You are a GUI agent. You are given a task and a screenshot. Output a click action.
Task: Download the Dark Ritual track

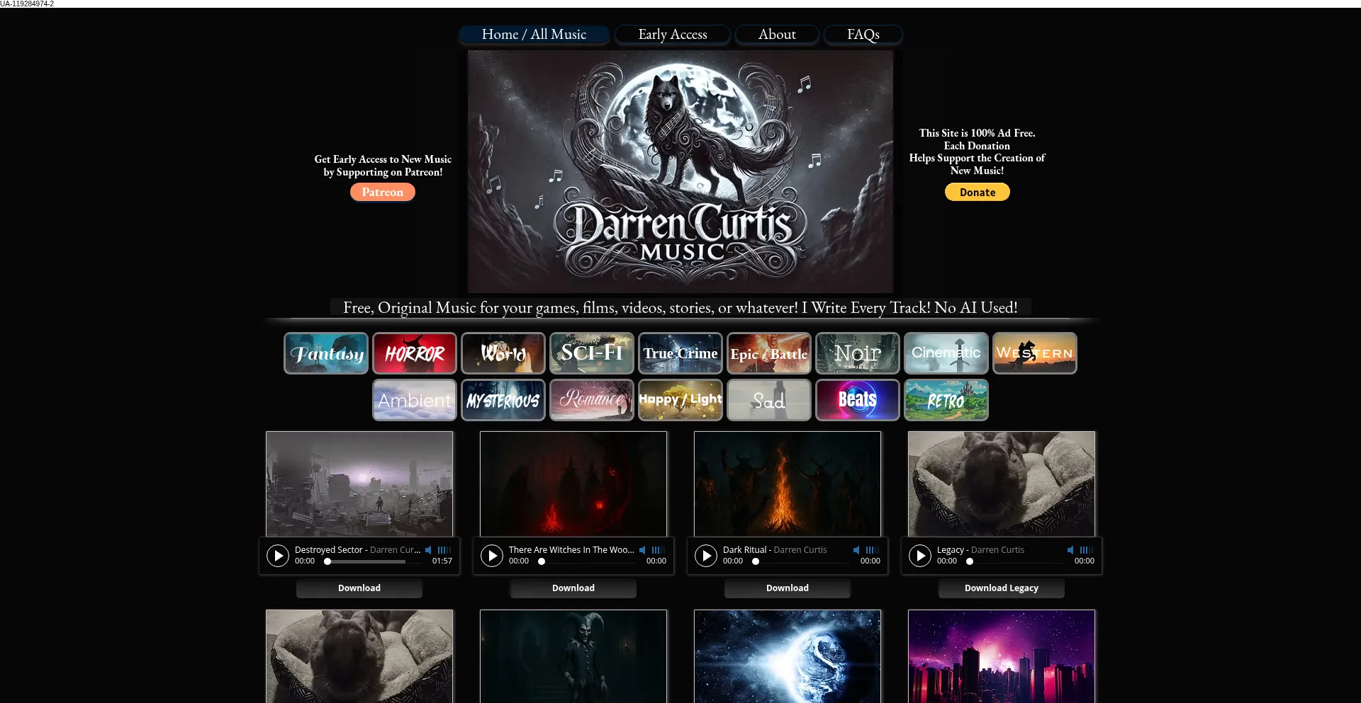(787, 588)
